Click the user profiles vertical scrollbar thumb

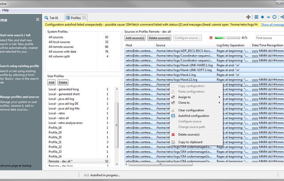[117, 125]
